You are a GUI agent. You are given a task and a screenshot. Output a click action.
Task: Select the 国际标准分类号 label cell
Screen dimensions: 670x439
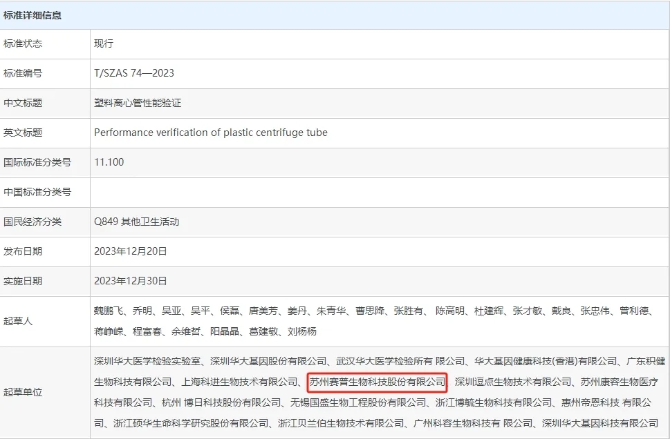[45, 163]
